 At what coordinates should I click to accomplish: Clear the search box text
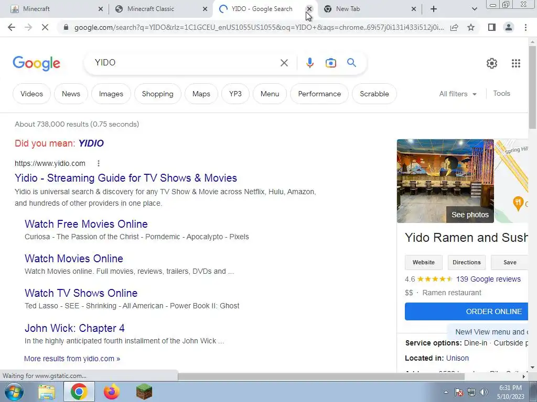(x=284, y=63)
